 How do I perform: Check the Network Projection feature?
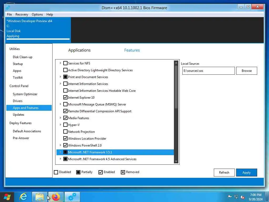(65, 132)
